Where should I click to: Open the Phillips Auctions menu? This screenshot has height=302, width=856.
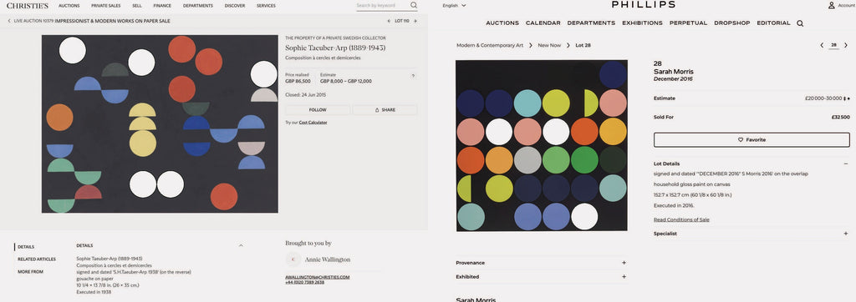[x=502, y=23]
